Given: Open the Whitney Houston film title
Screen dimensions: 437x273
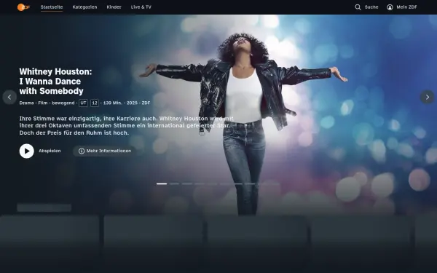Looking at the screenshot, I should (x=55, y=82).
